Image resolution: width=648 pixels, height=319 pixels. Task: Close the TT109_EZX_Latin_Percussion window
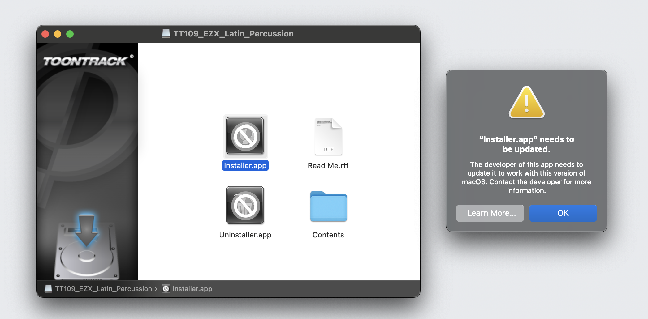click(45, 34)
